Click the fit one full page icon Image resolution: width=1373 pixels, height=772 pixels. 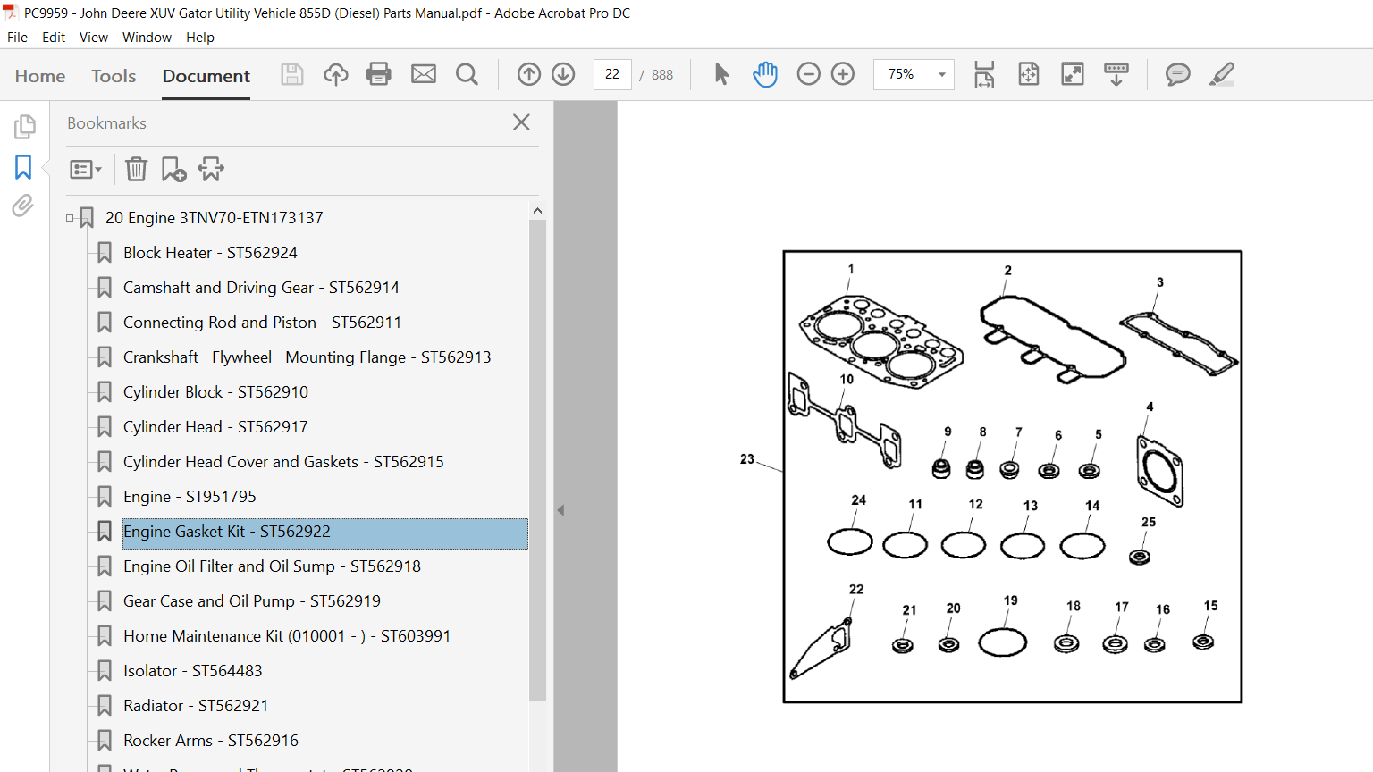pos(1029,74)
